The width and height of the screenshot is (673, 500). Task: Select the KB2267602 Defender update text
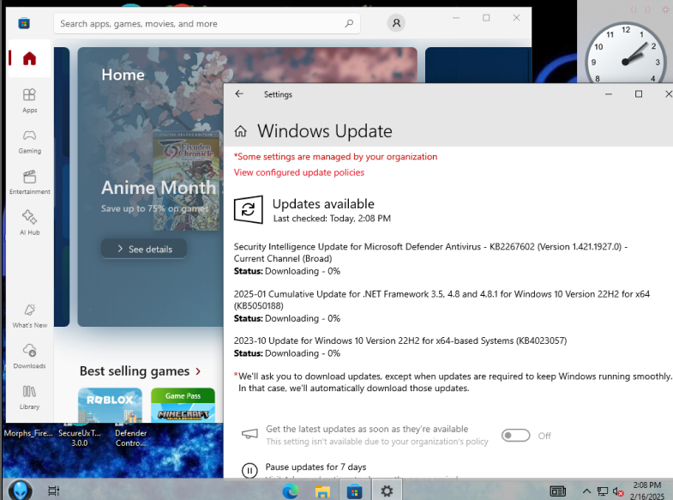coord(430,252)
